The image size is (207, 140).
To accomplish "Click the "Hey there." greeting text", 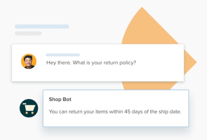I will pos(59,62).
